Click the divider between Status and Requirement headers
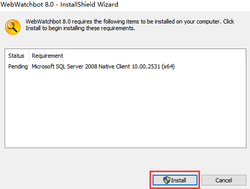The width and height of the screenshot is (250, 189). coord(29,56)
